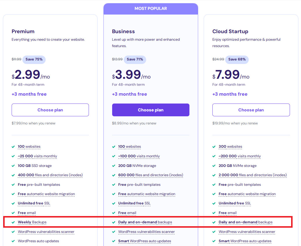Click '$8.99/mo when you renew' text
This screenshot has width=301, height=246.
[x=134, y=123]
